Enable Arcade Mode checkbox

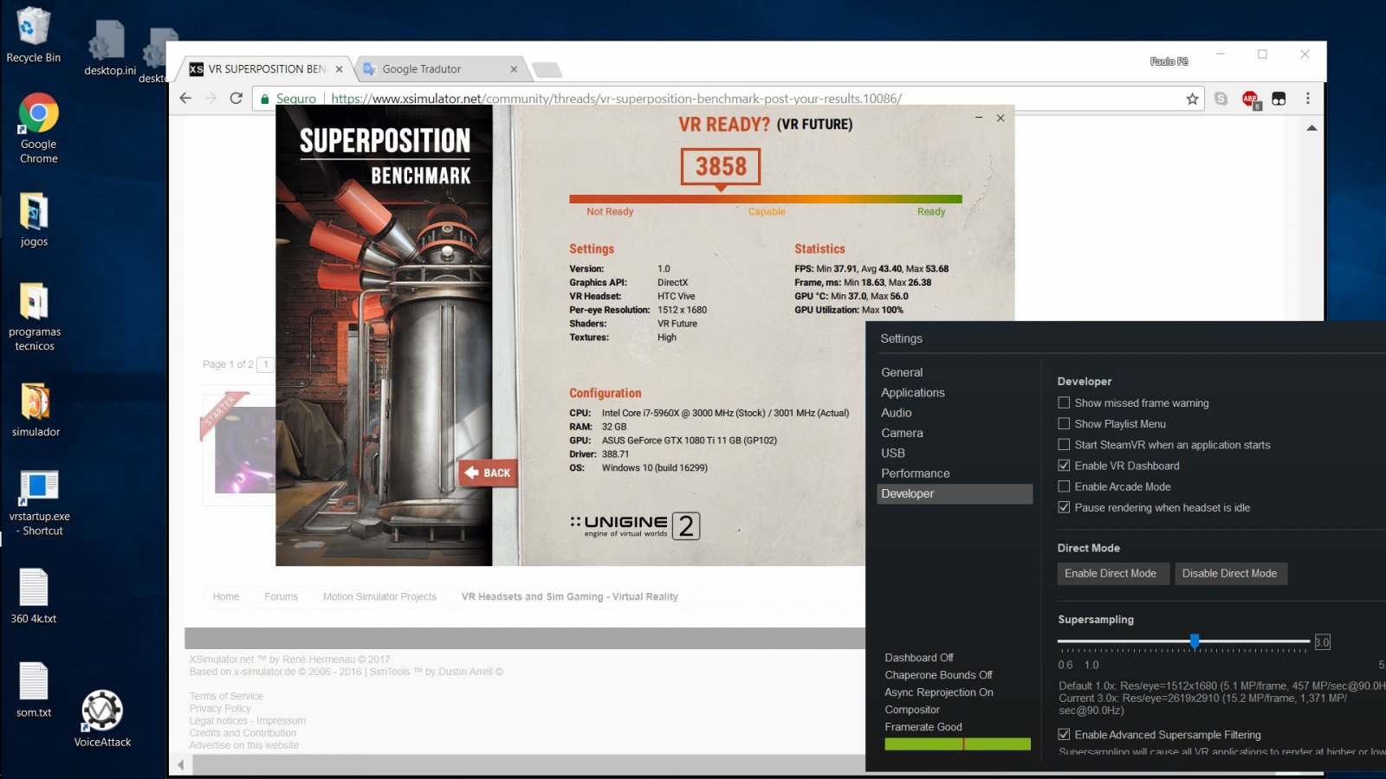pos(1064,486)
